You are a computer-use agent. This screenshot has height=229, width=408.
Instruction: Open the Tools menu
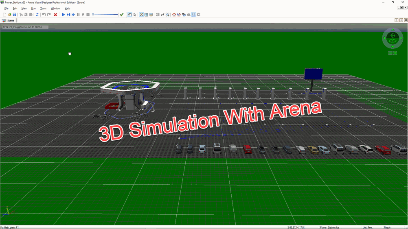click(43, 9)
